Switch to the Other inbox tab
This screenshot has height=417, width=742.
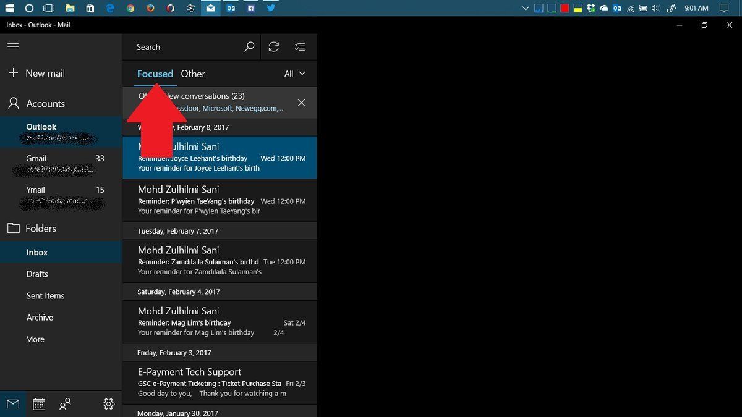coord(193,74)
